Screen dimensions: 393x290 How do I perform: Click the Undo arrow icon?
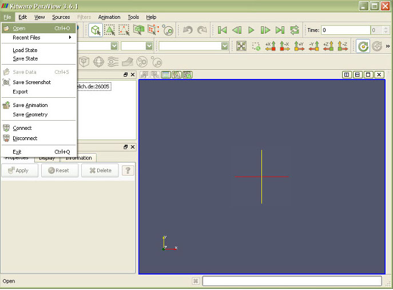(188, 30)
